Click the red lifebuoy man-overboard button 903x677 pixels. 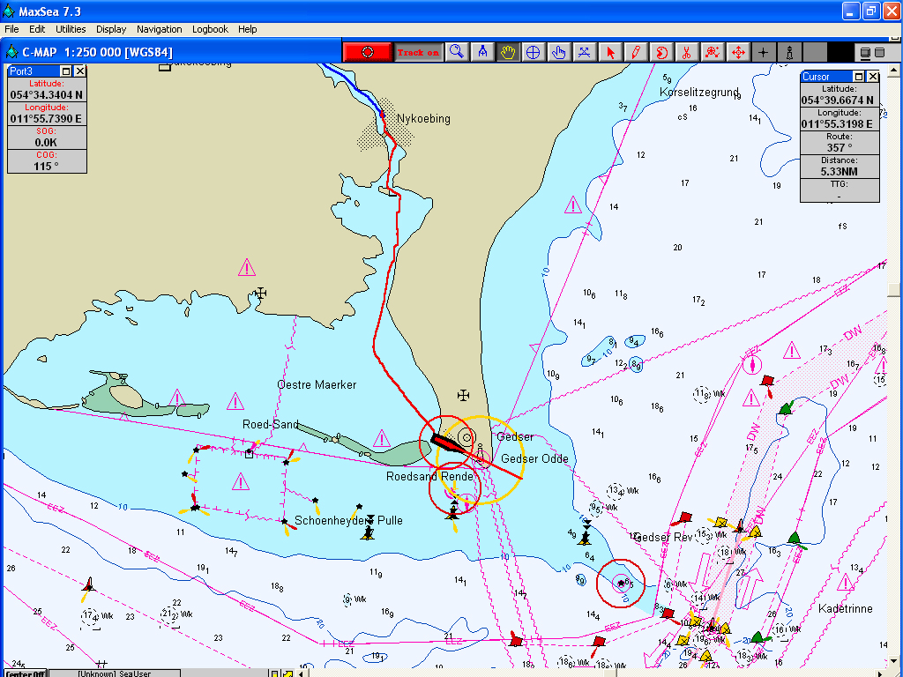368,52
